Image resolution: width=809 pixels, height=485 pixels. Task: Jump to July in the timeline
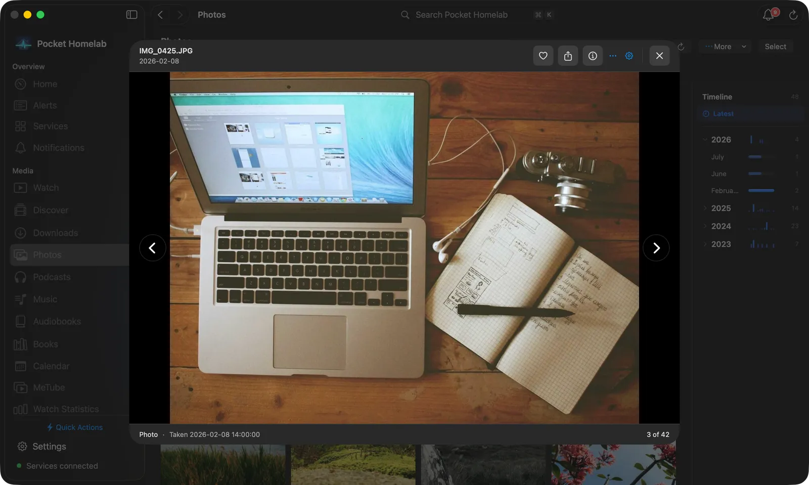tap(750, 157)
